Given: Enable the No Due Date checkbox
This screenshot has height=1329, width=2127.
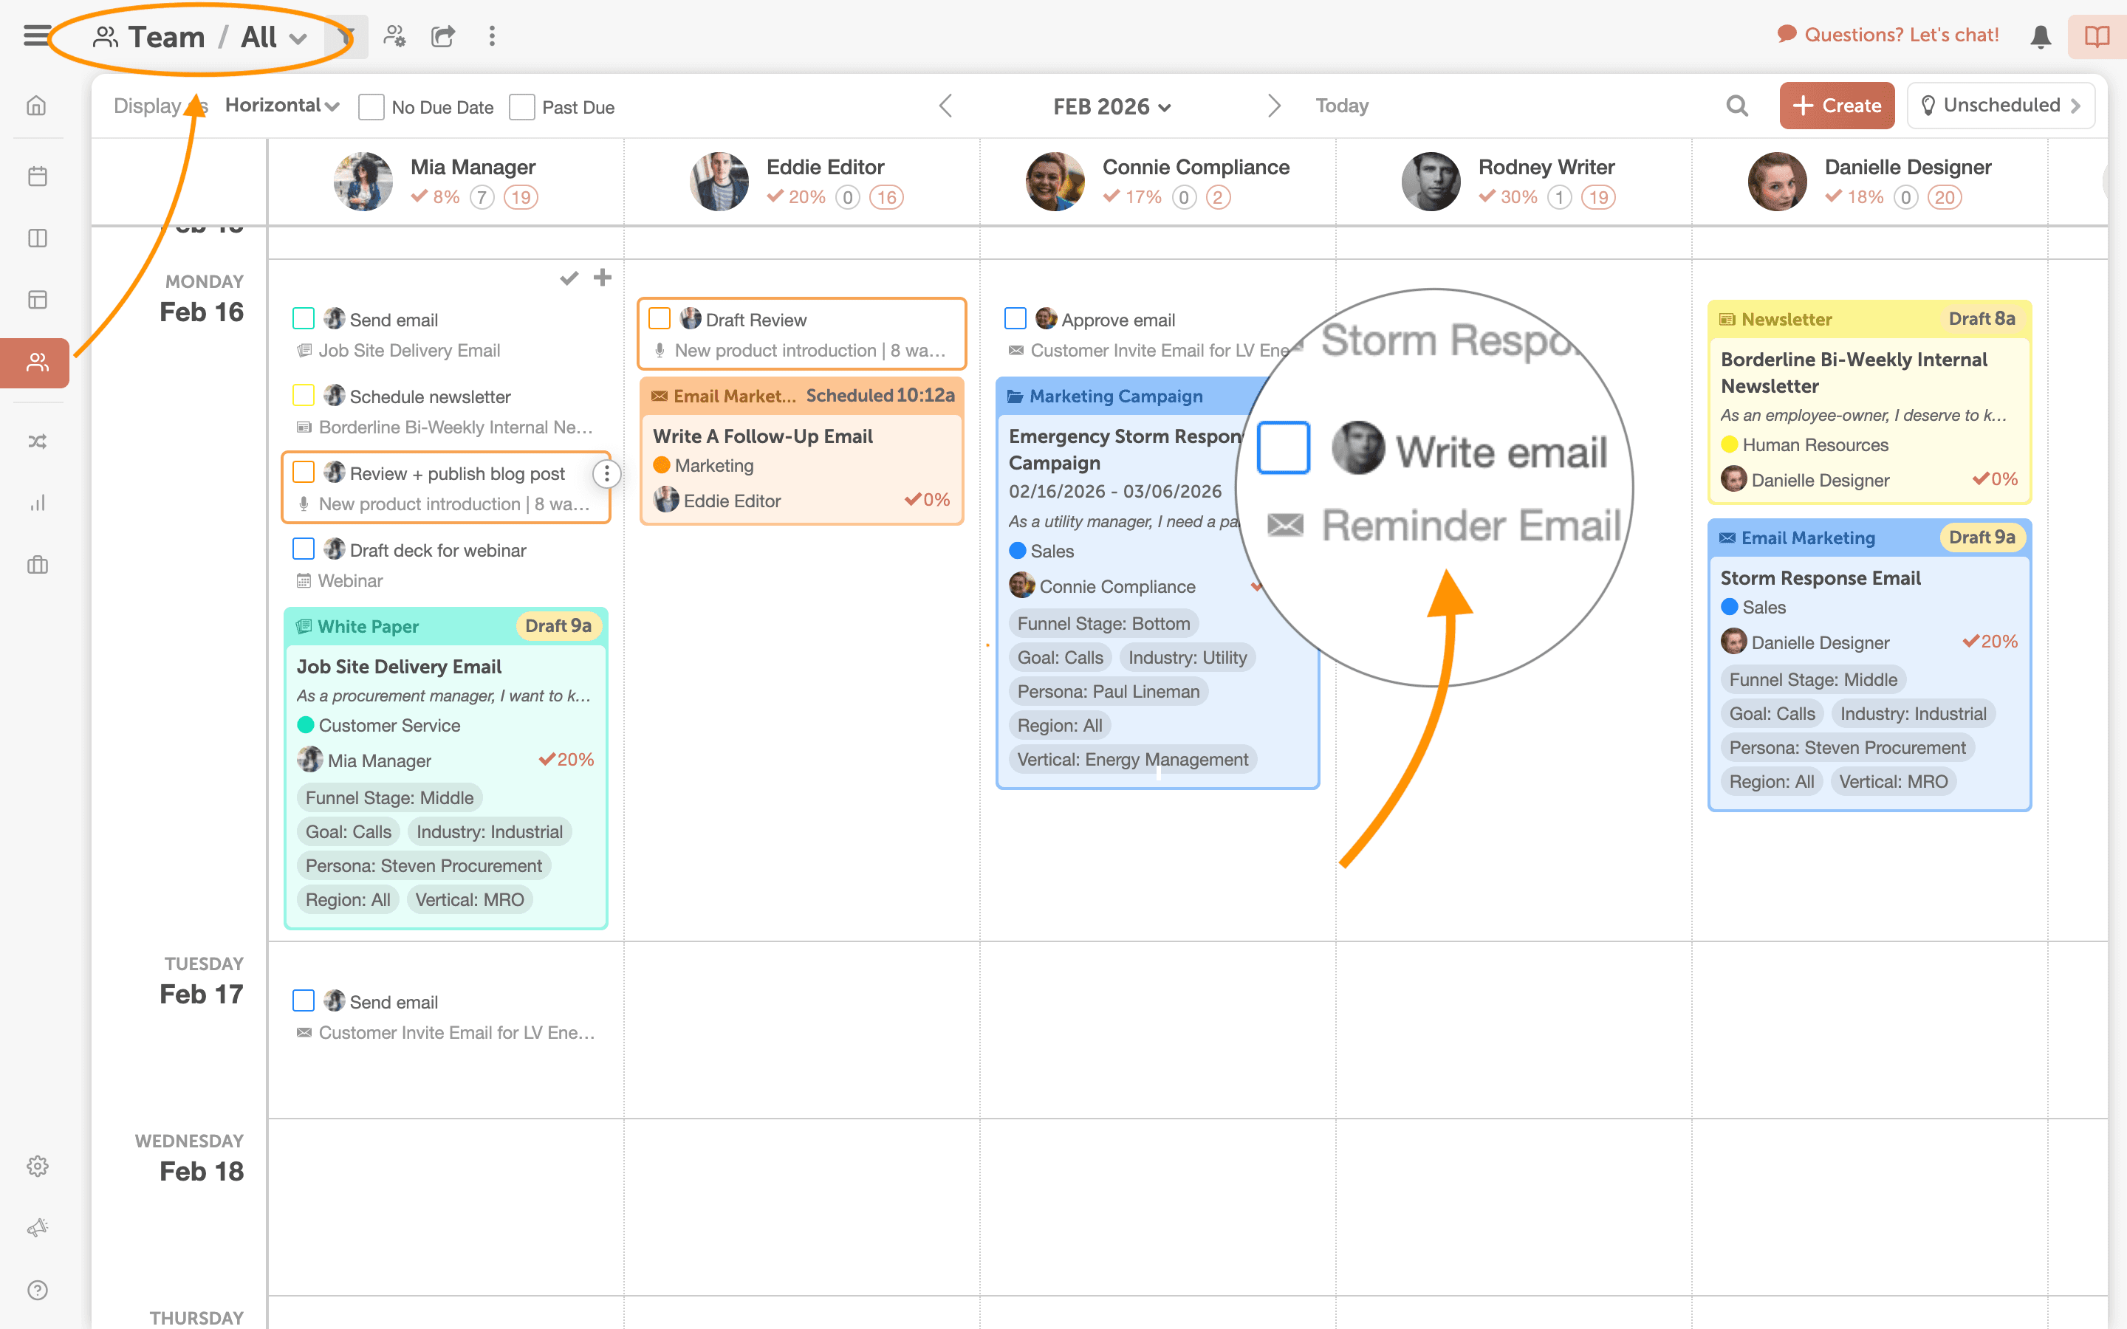Looking at the screenshot, I should pos(371,107).
